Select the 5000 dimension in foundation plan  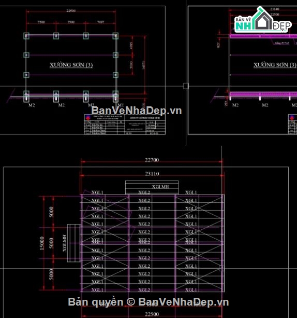pyautogui.click(x=131, y=65)
